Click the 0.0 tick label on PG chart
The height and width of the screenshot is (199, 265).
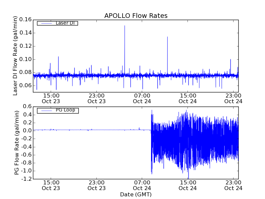[x=27, y=131]
